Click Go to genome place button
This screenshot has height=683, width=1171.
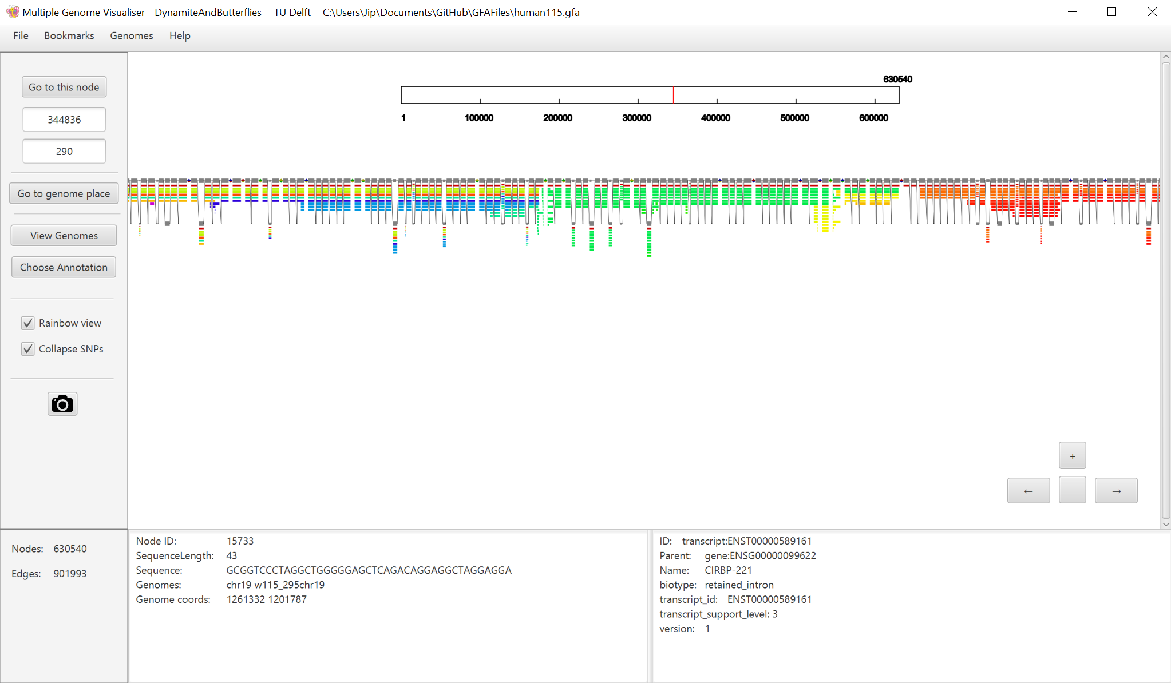64,193
